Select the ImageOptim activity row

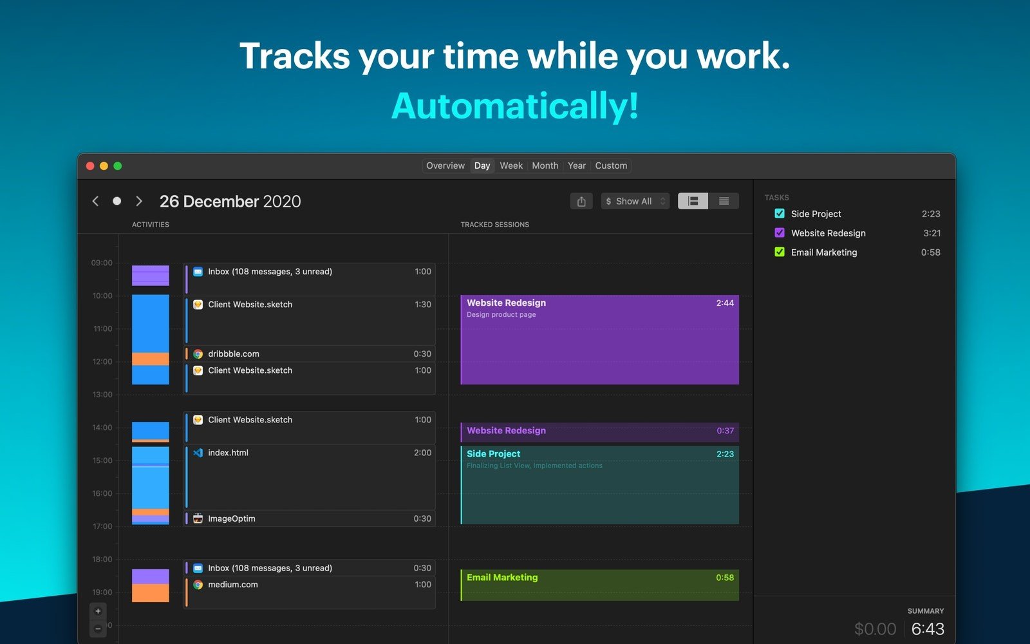(310, 518)
